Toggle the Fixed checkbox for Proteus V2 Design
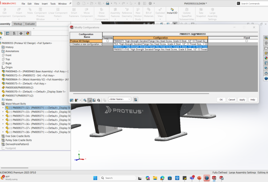Image resolution: width=268 pixels, height=182 pixels. [x=247, y=41]
